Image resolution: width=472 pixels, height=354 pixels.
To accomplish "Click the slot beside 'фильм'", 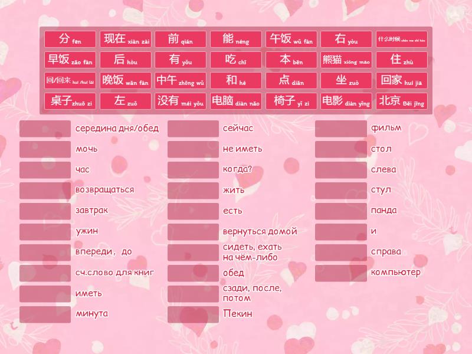I will (340, 129).
